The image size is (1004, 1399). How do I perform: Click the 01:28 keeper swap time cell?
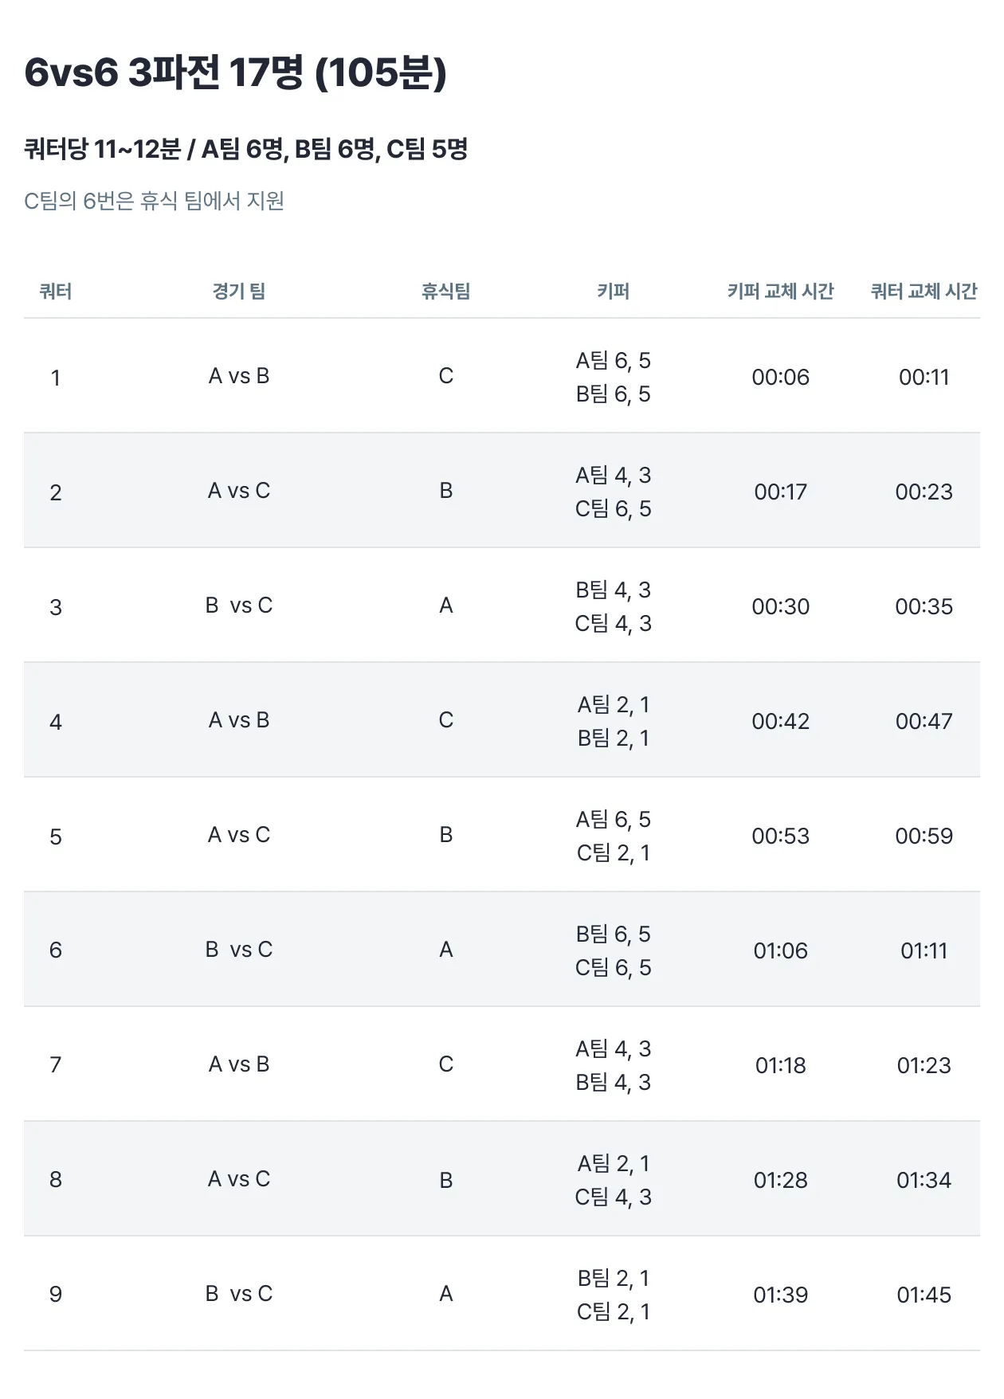pyautogui.click(x=781, y=1180)
